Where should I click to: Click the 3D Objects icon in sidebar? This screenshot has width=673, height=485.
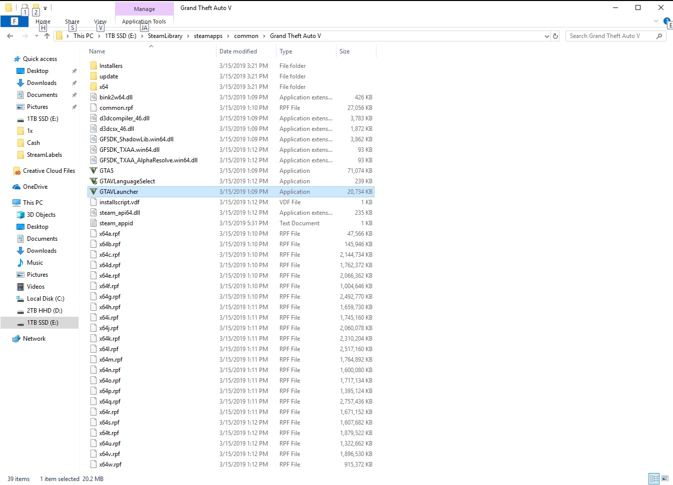[20, 215]
